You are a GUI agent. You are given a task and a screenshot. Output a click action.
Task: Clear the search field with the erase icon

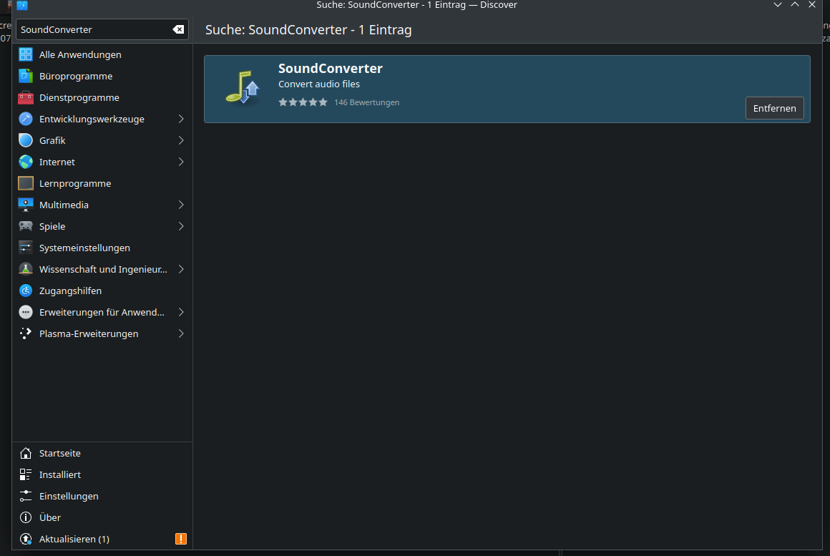178,29
